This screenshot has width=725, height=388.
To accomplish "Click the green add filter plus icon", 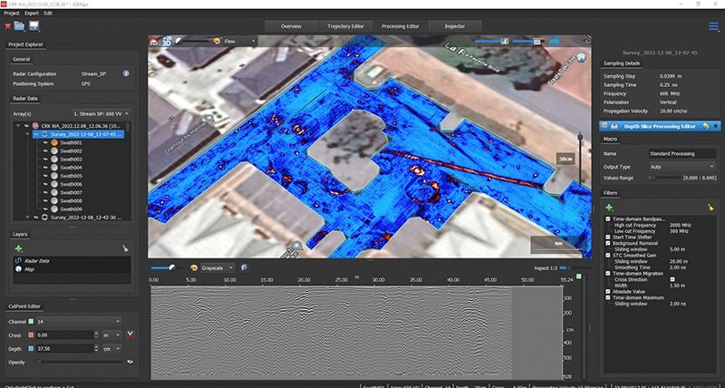I will coord(609,208).
